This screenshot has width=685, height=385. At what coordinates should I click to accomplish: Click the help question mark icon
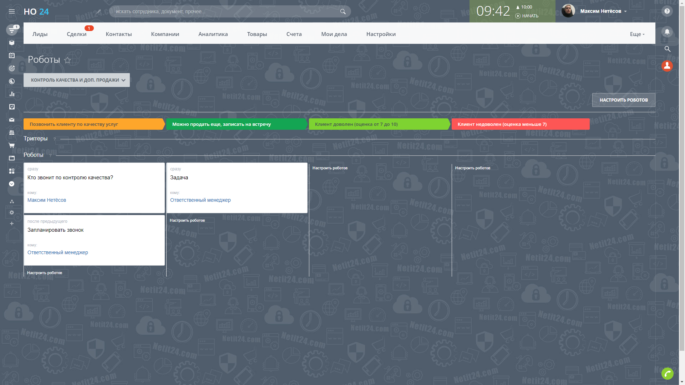[667, 11]
